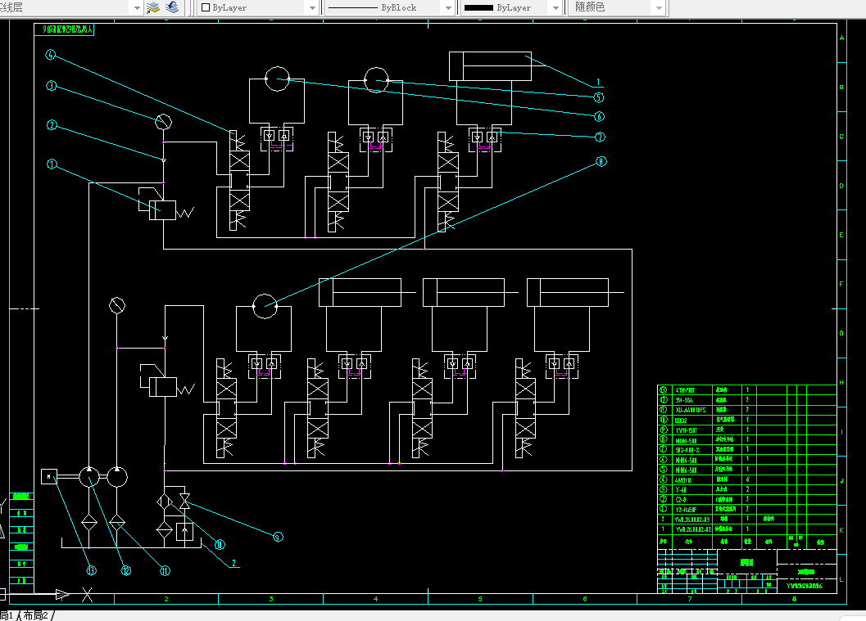Image resolution: width=866 pixels, height=621 pixels.
Task: Select the lower pressure gauge symbol
Action: click(x=117, y=305)
